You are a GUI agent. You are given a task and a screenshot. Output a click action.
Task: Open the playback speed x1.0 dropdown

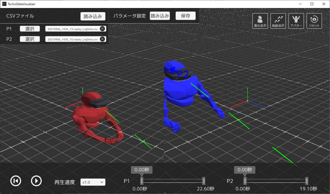(93, 182)
